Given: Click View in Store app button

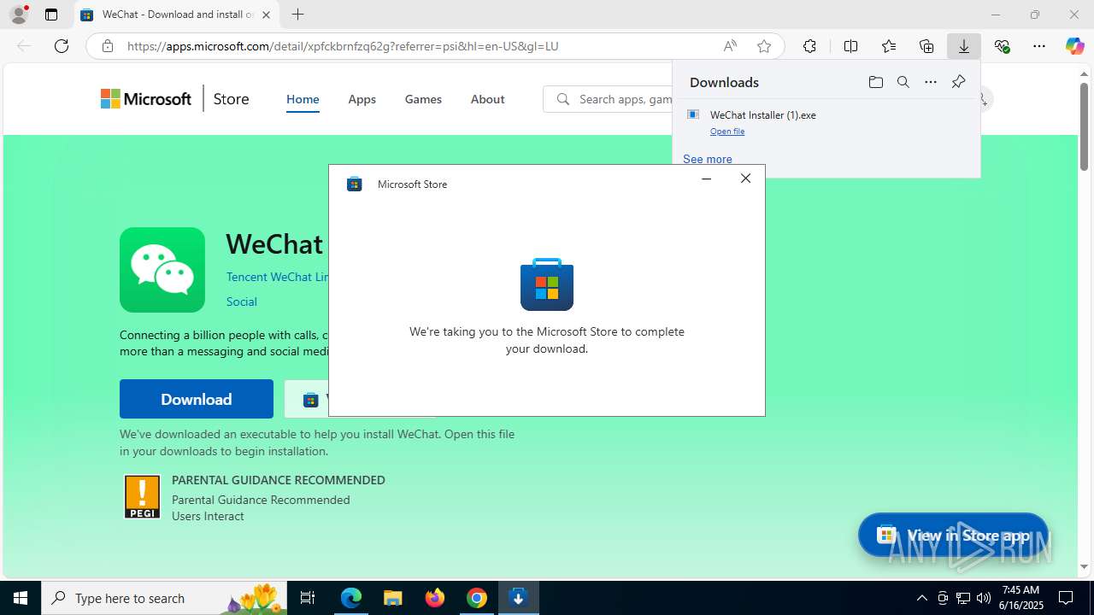Looking at the screenshot, I should coord(953,536).
